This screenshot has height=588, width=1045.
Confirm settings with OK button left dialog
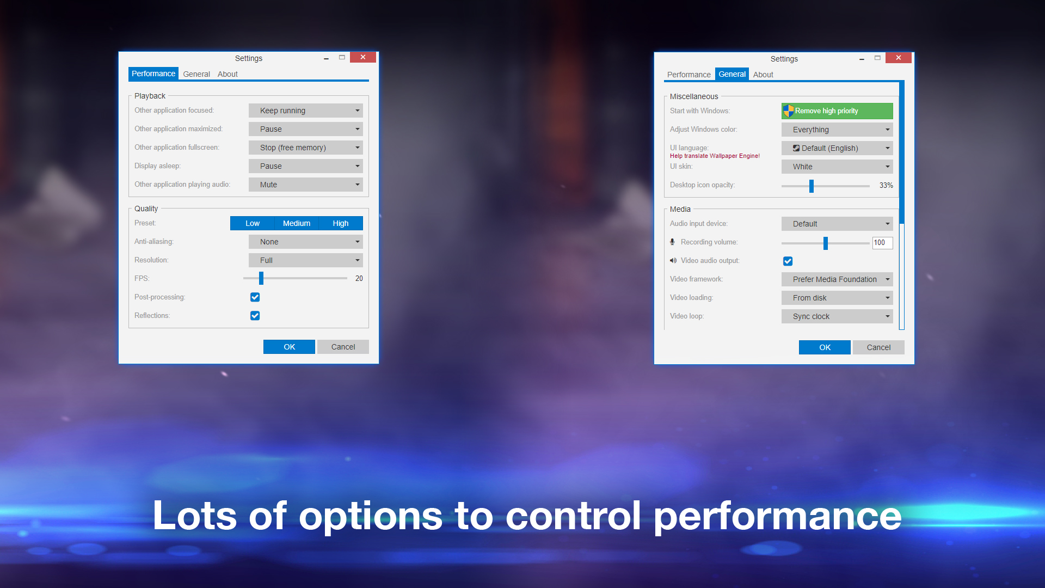tap(288, 347)
